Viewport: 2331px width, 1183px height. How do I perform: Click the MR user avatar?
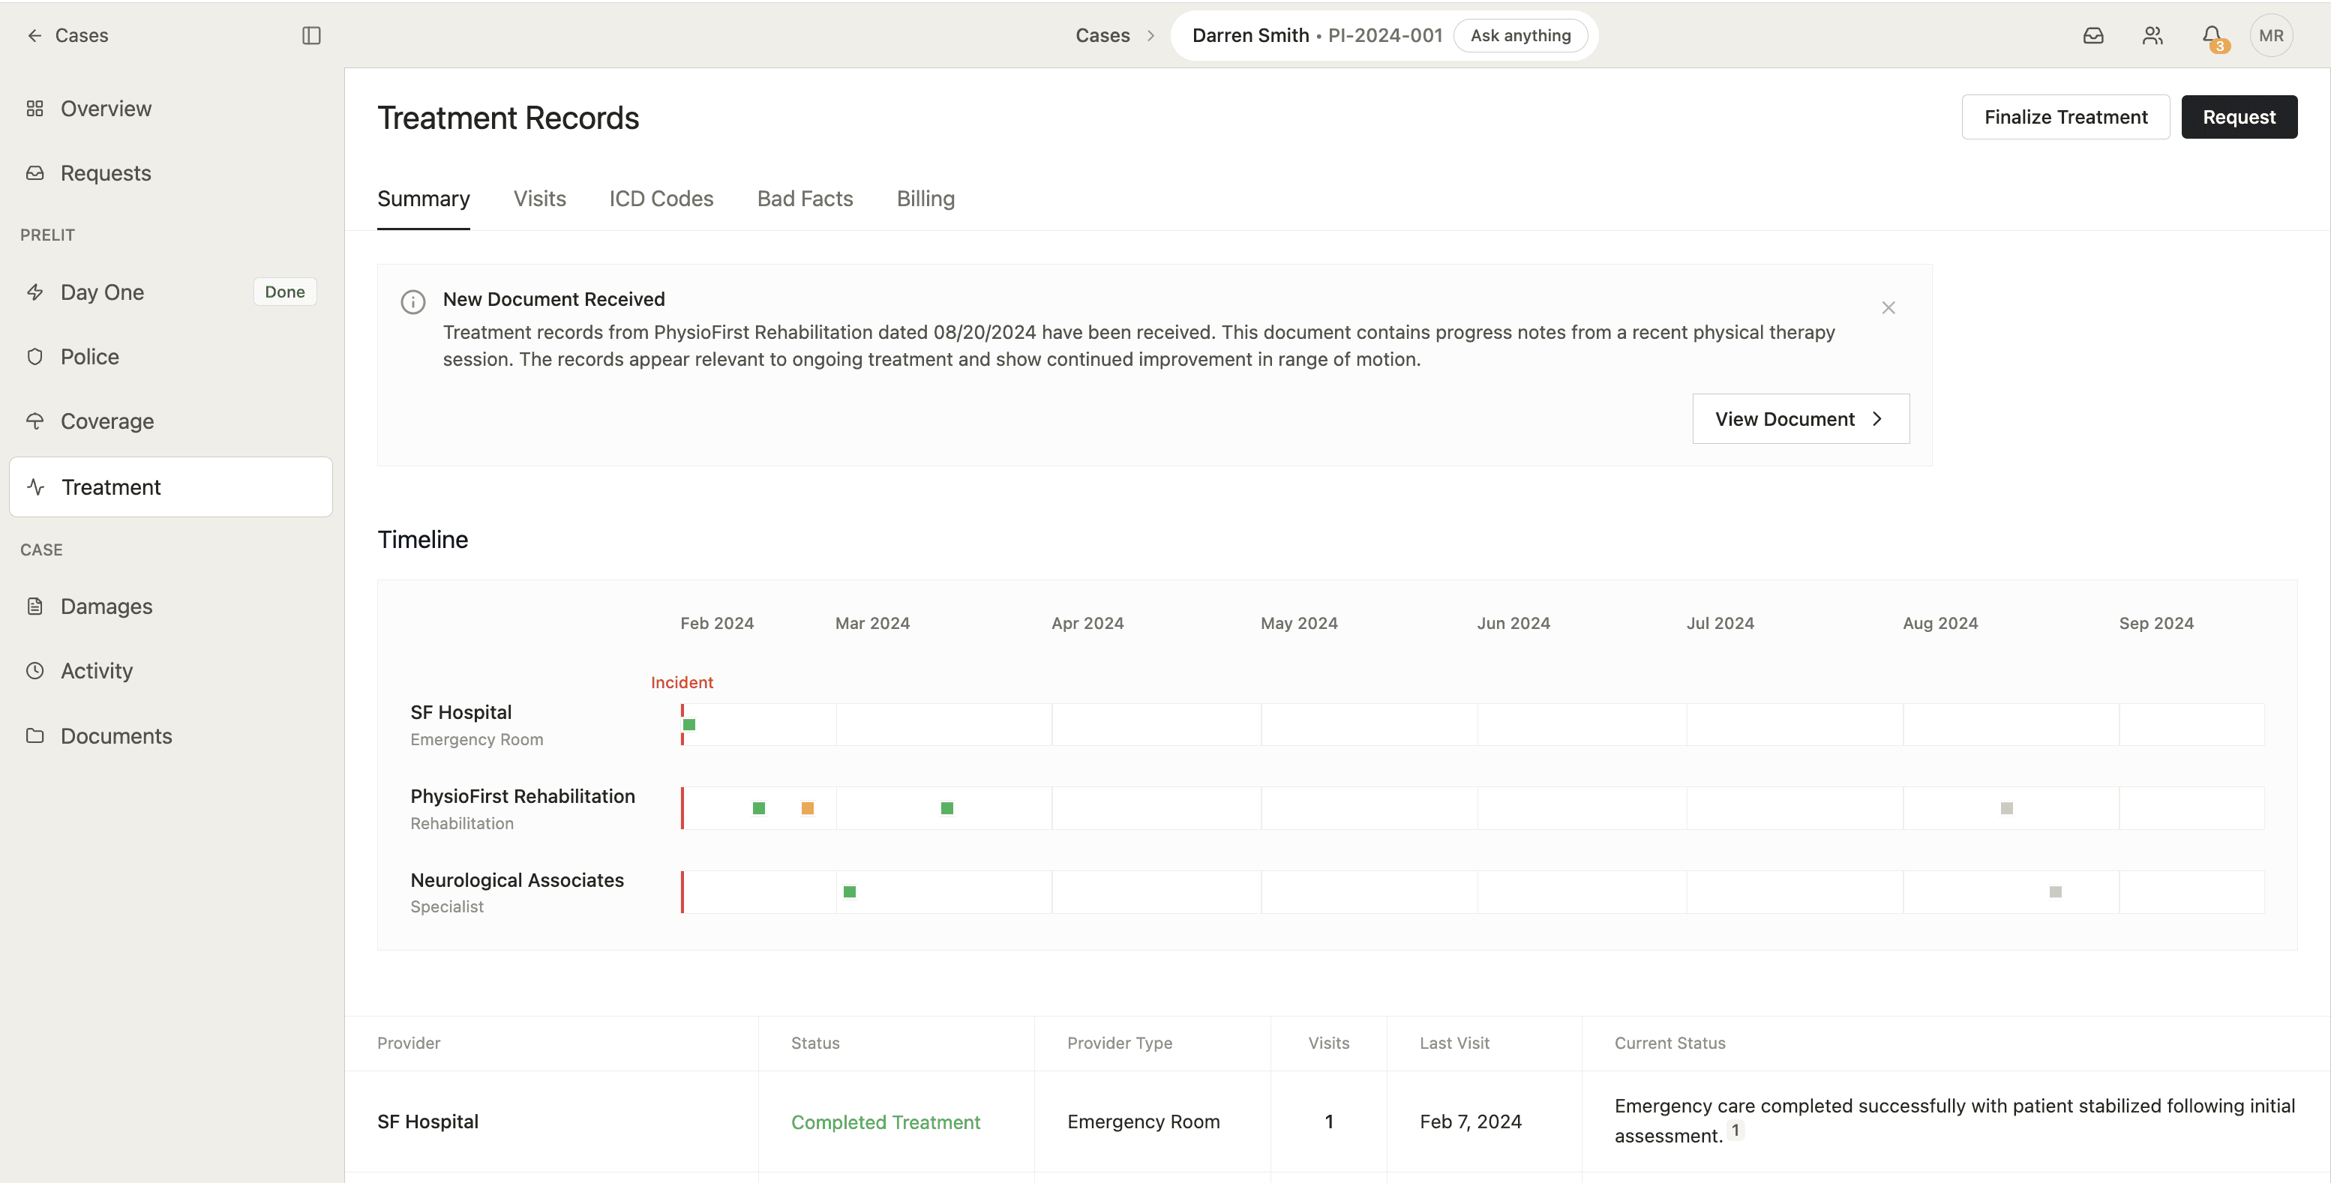(x=2270, y=35)
